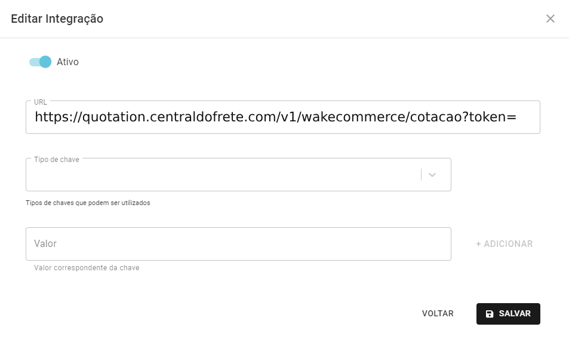Save the integration with SALVAR
The image size is (569, 342).
[508, 314]
